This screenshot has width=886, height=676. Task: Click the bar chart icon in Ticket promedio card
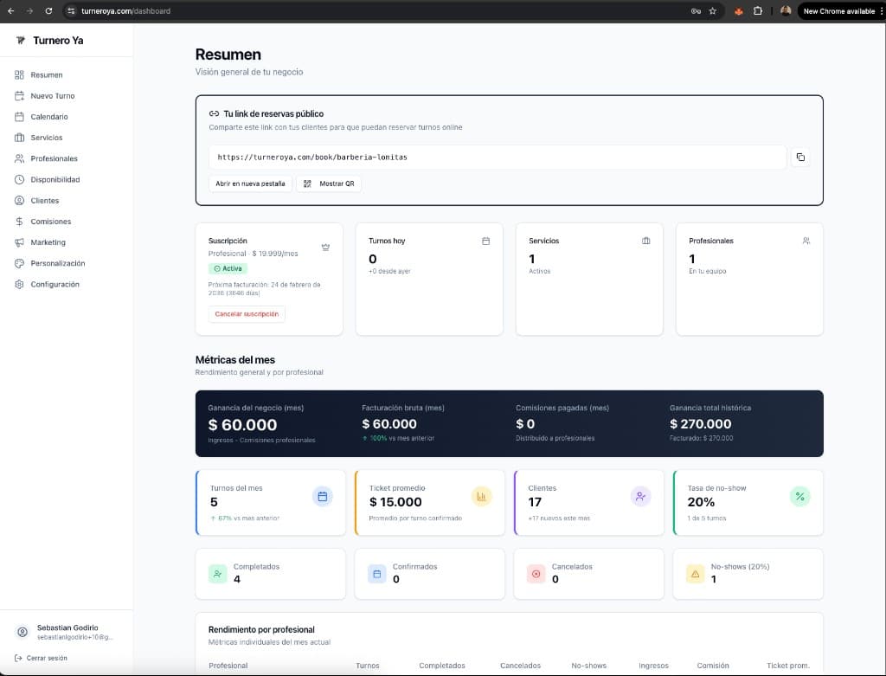coord(481,496)
